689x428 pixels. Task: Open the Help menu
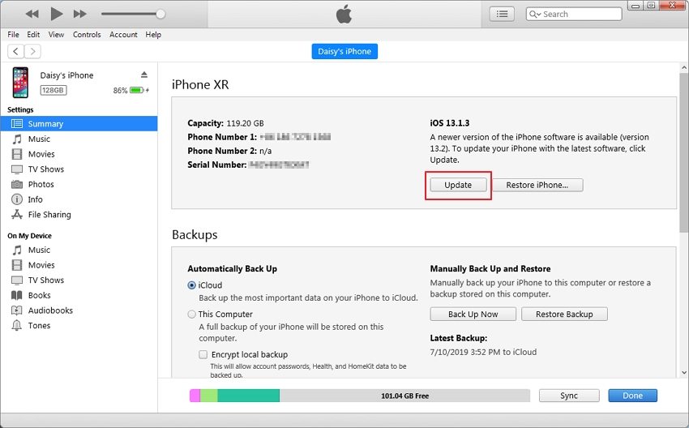tap(153, 34)
